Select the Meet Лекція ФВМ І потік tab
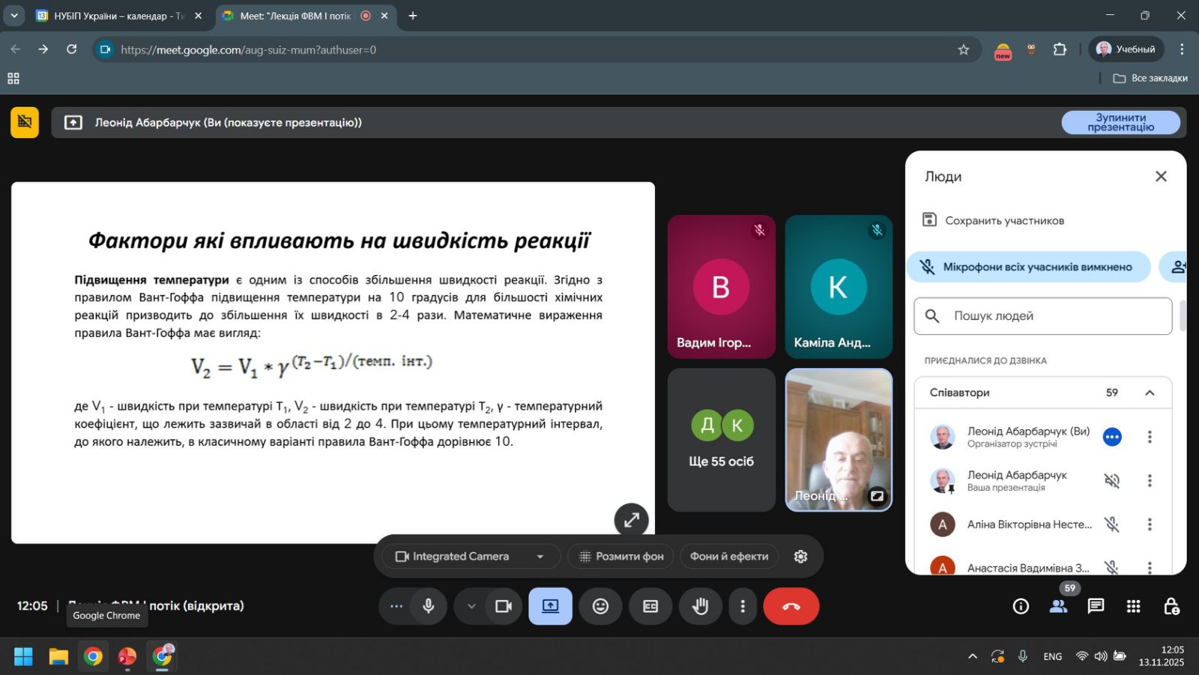The width and height of the screenshot is (1199, 675). tap(306, 16)
